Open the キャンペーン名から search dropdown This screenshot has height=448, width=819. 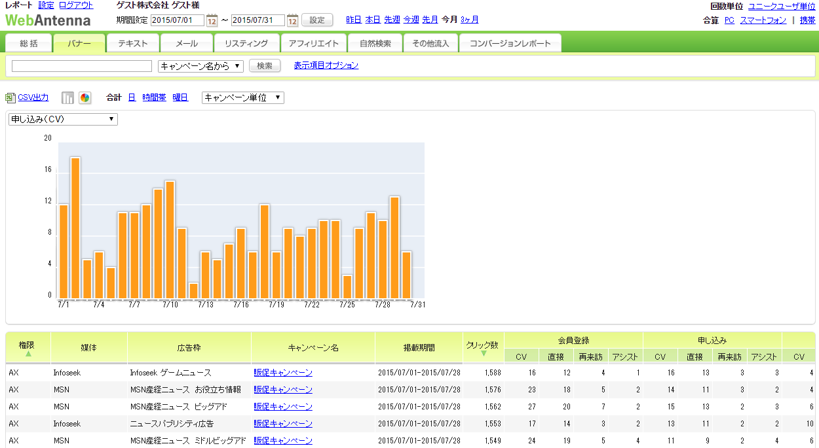point(200,66)
